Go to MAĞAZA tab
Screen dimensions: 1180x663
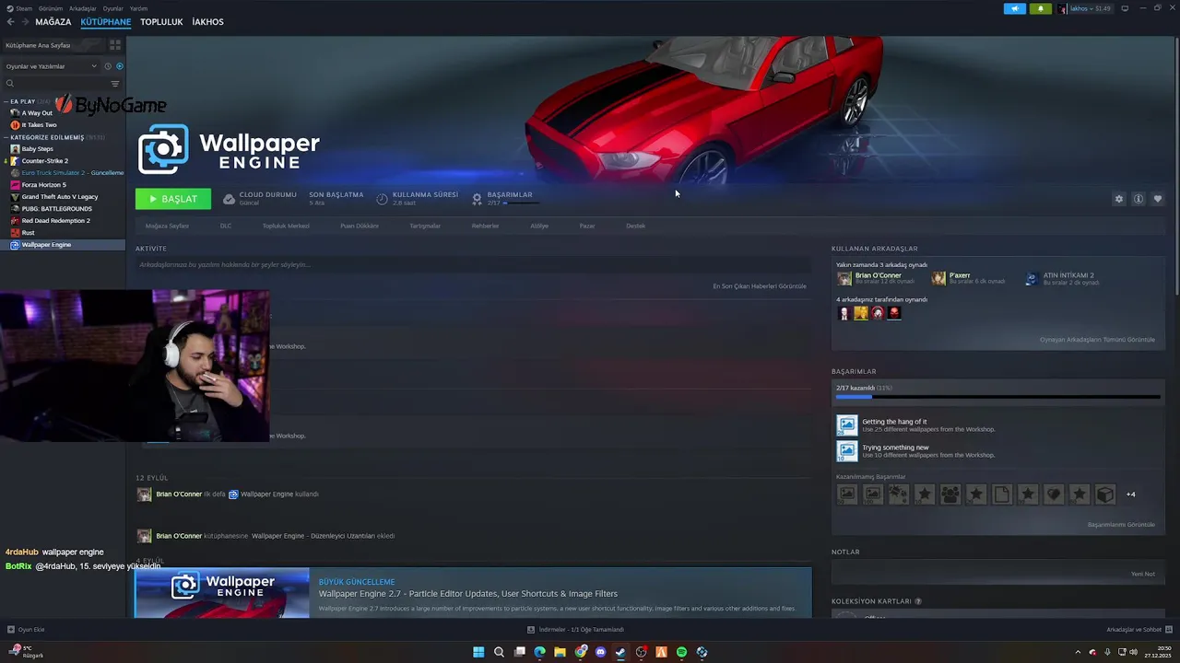pyautogui.click(x=53, y=21)
